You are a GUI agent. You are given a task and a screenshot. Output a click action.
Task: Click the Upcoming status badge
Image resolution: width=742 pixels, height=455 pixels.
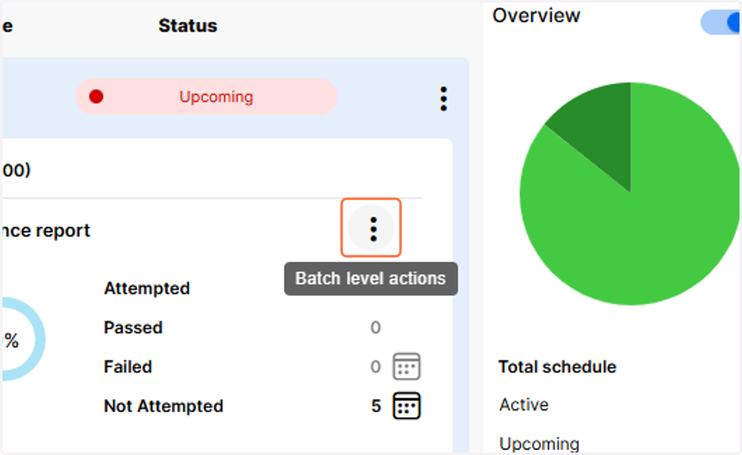tap(207, 96)
